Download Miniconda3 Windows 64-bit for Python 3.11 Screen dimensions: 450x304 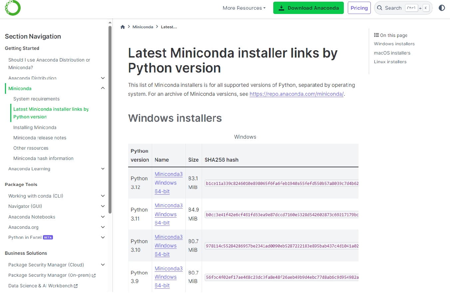168,214
